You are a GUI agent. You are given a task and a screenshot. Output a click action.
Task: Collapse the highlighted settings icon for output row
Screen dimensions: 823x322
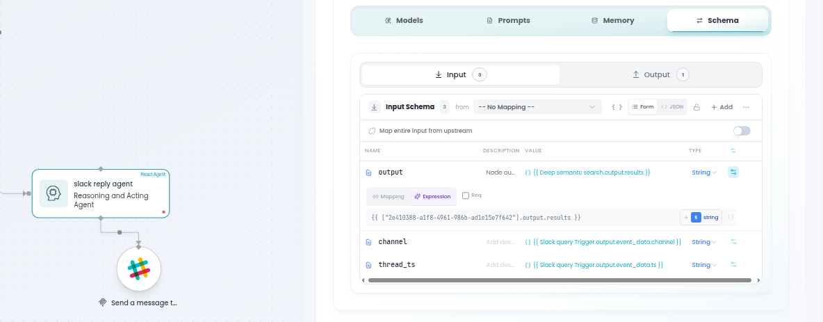(733, 172)
